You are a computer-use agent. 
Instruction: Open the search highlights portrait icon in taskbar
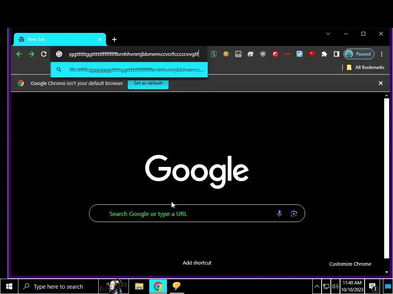click(114, 286)
